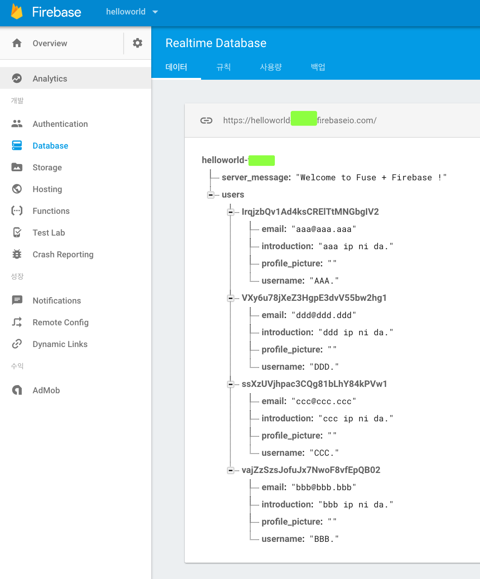The height and width of the screenshot is (579, 480).
Task: Collapse the VXy6u78jXeZ3HgpE3dvV55bw2hg1 node
Action: (230, 298)
